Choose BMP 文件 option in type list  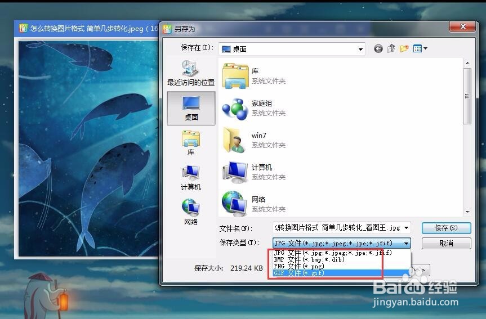click(342, 259)
